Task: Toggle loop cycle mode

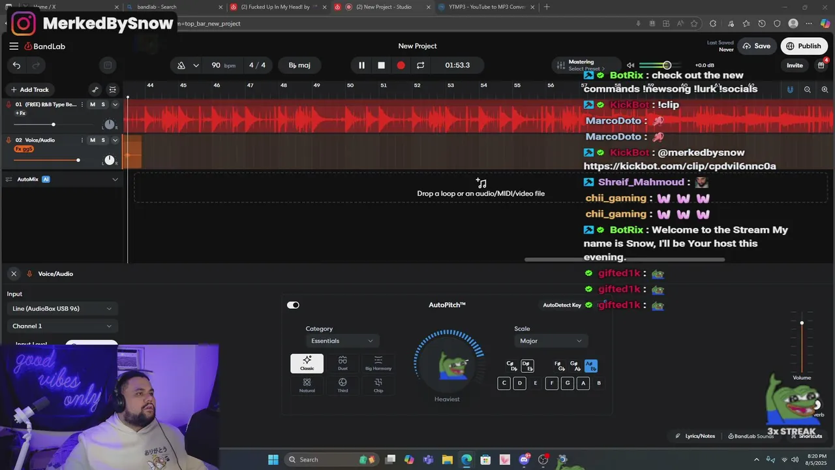Action: pos(420,65)
